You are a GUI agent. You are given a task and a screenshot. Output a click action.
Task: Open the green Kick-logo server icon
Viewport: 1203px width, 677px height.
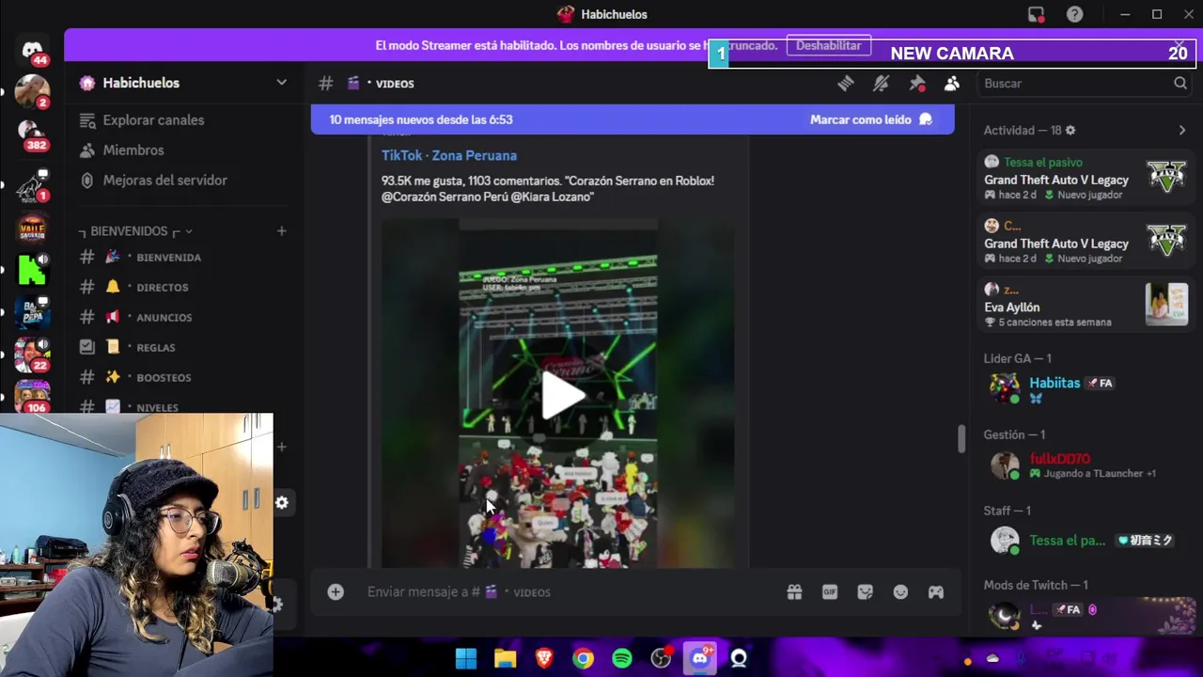tap(32, 270)
